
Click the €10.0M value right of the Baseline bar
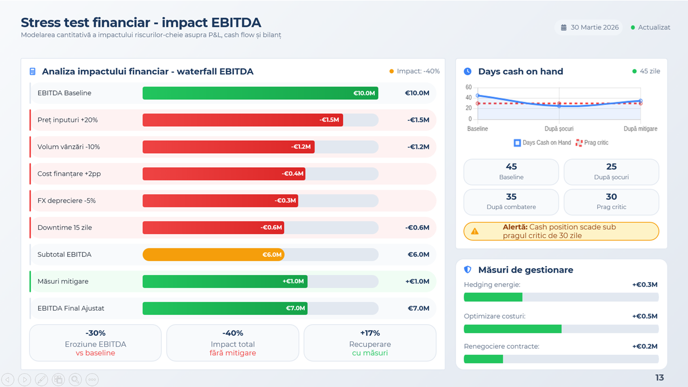(417, 93)
